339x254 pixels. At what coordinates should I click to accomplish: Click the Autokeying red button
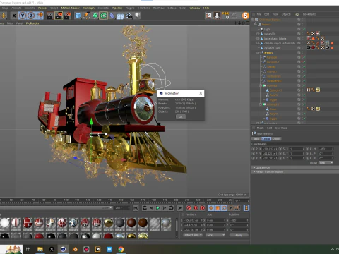(196, 208)
